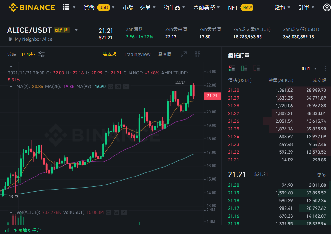Collapse the OHLC info line arrow
The height and width of the screenshot is (234, 331).
coord(11,67)
